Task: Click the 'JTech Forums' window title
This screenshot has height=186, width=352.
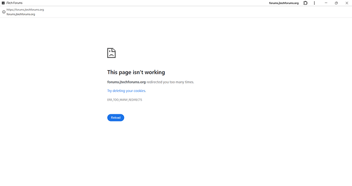Action: 14,3
